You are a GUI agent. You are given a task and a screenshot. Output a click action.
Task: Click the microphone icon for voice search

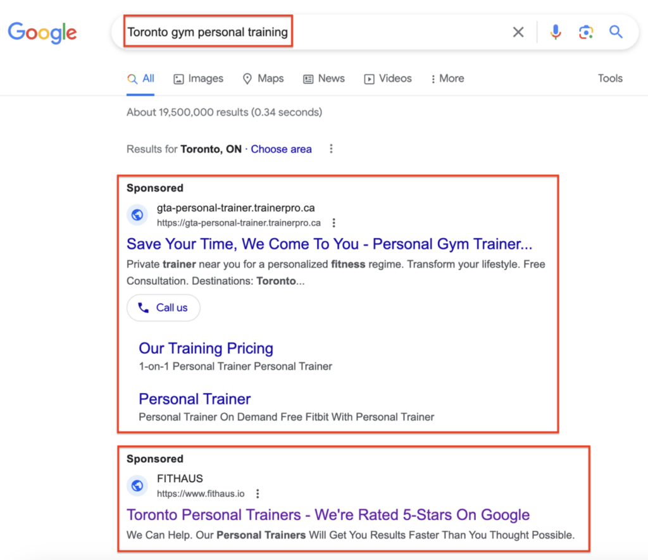(x=555, y=32)
